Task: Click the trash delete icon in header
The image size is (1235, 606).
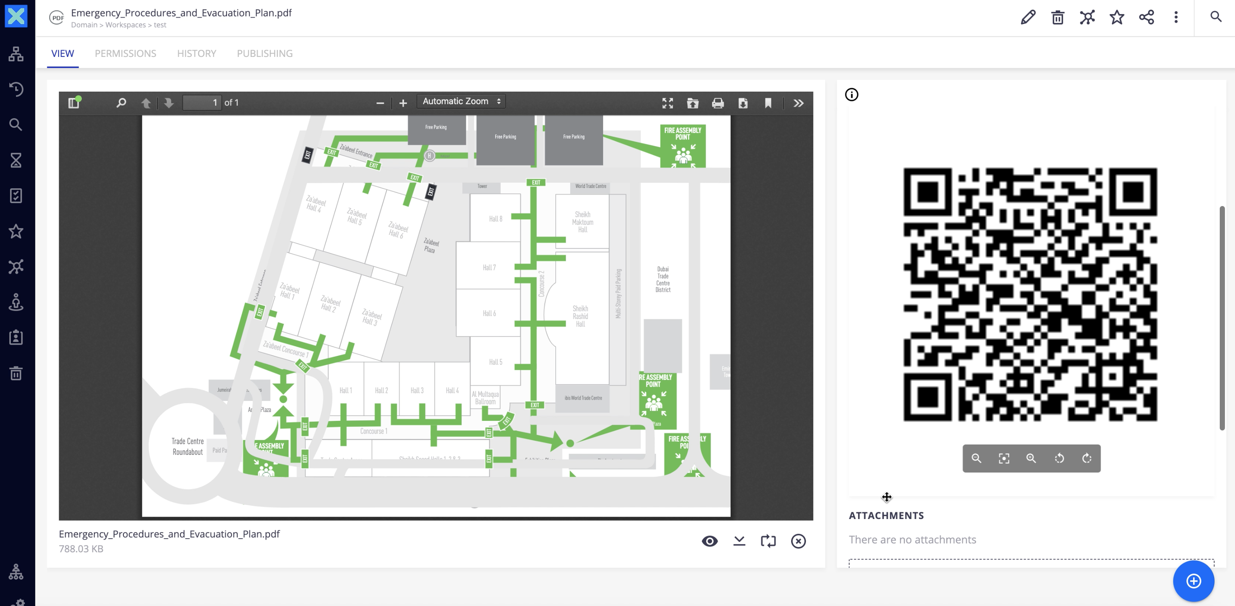Action: coord(1058,17)
